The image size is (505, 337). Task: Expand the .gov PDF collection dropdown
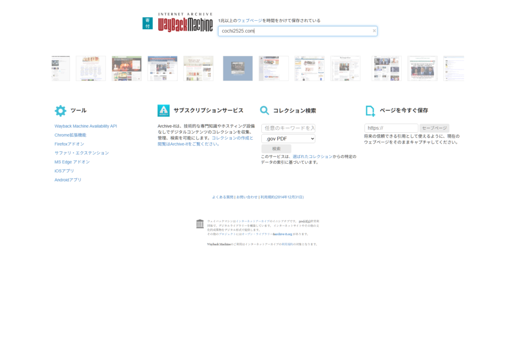click(x=288, y=139)
